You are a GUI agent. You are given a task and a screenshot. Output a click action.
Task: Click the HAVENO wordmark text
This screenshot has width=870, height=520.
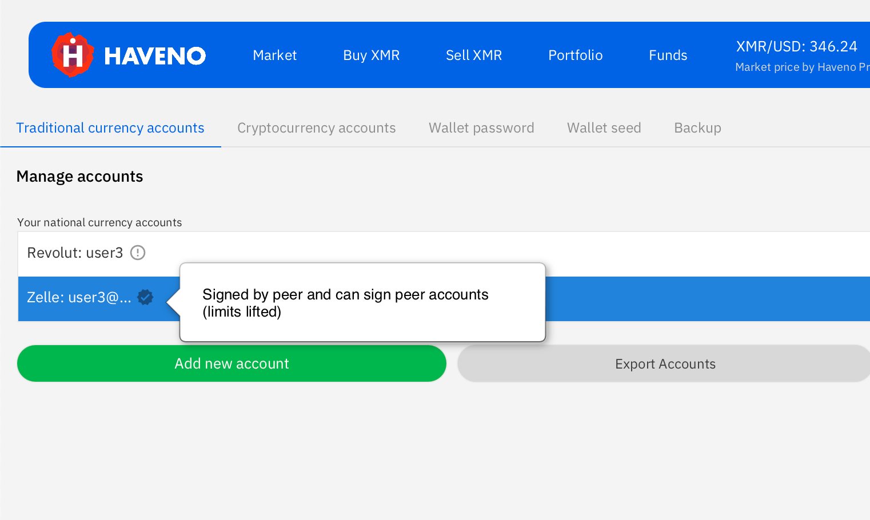point(155,56)
